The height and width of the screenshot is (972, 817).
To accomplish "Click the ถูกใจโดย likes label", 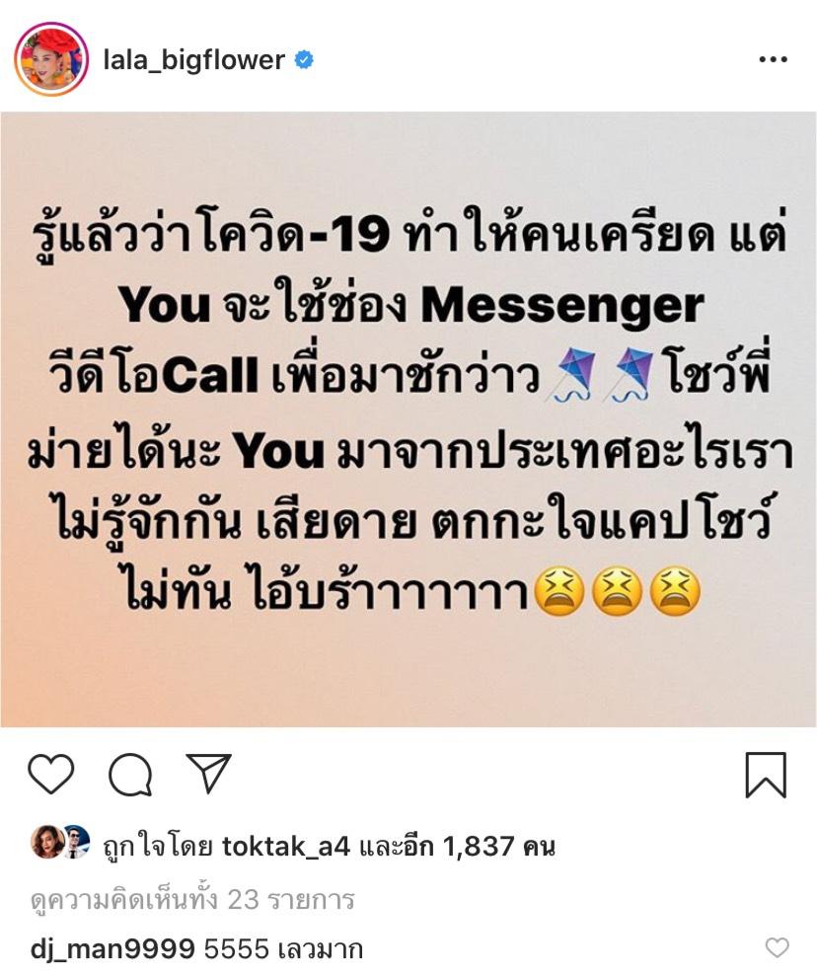I will pos(158,847).
